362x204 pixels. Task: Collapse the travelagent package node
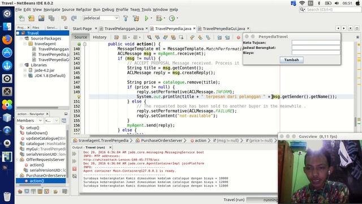pyautogui.click(x=25, y=44)
